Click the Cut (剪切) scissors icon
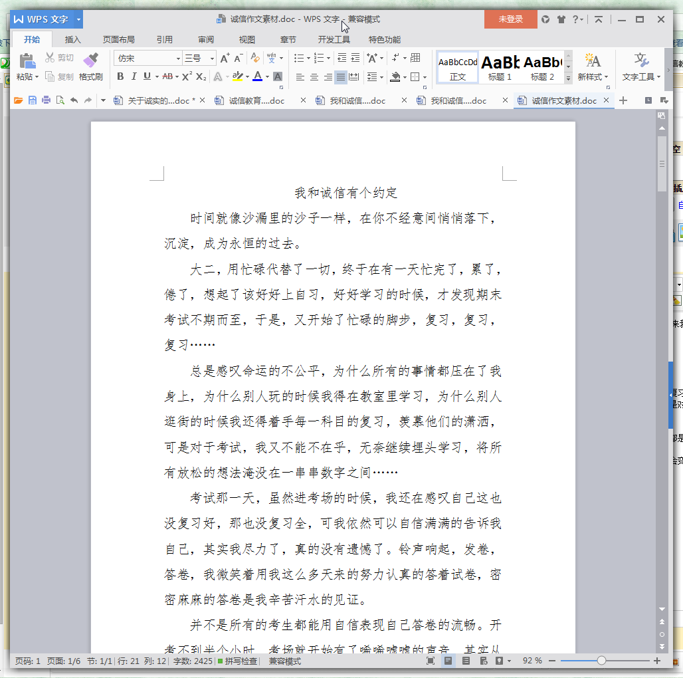683x678 pixels. click(50, 58)
